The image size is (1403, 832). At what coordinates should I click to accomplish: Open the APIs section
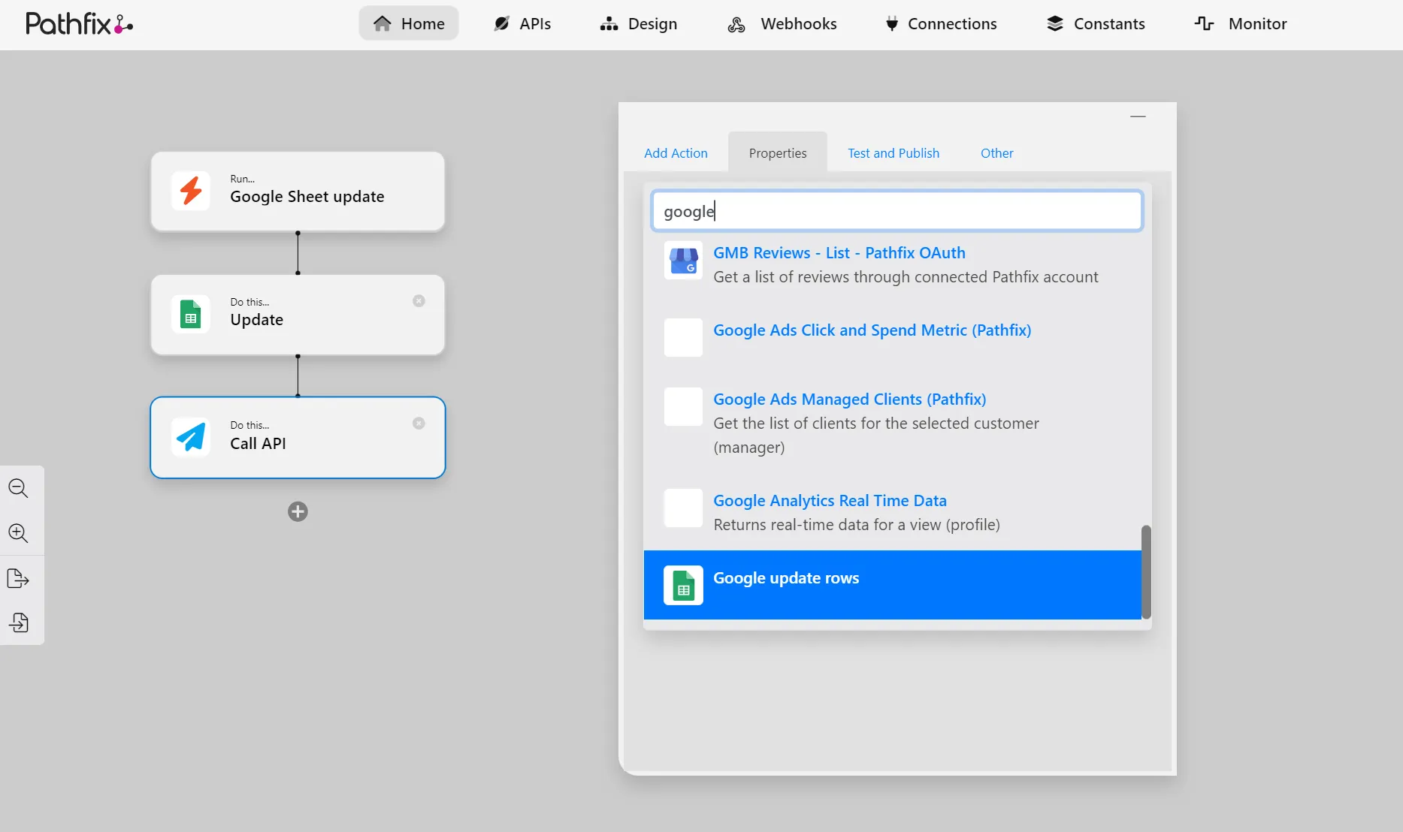pos(522,23)
